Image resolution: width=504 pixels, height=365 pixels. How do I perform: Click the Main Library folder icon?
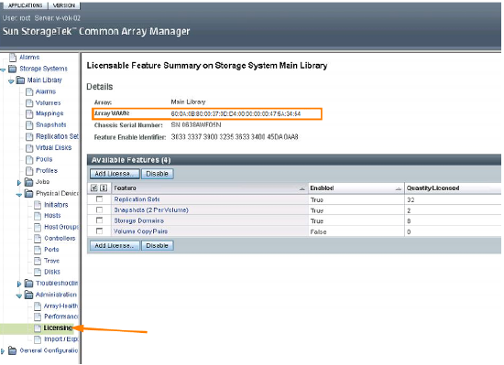click(x=20, y=80)
